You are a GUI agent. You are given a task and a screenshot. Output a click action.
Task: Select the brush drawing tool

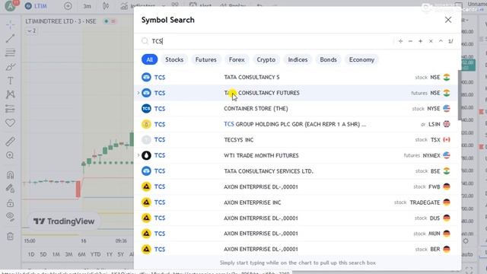(x=10, y=67)
